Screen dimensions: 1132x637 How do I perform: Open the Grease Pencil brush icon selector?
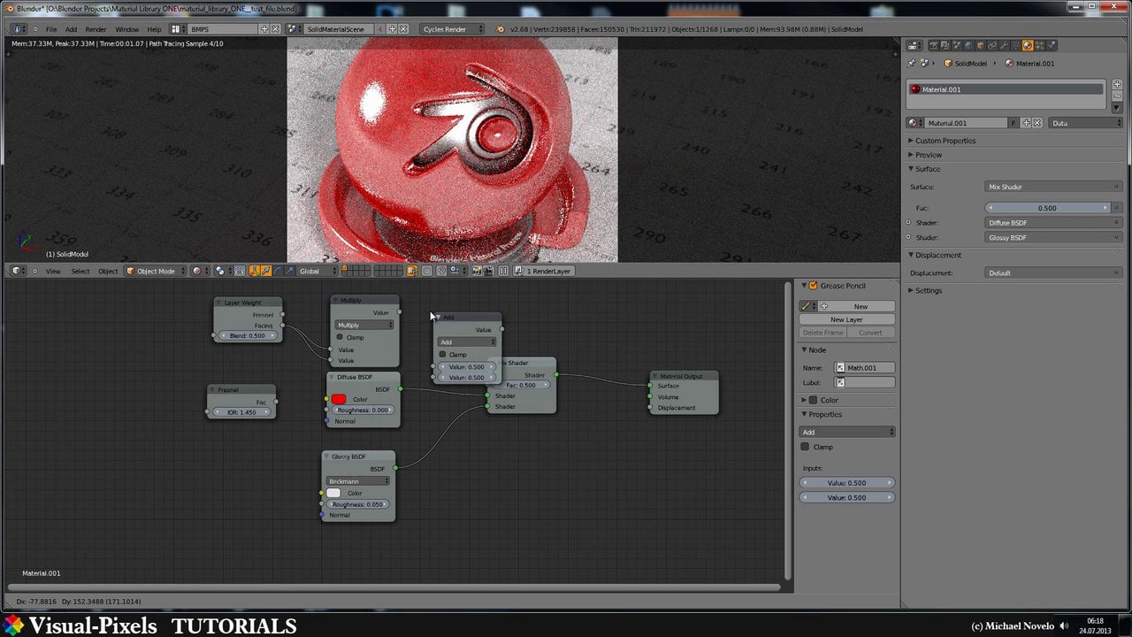[x=808, y=306]
